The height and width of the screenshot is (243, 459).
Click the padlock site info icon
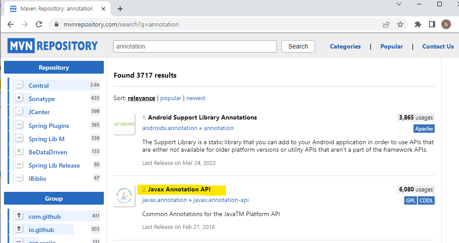coord(57,24)
